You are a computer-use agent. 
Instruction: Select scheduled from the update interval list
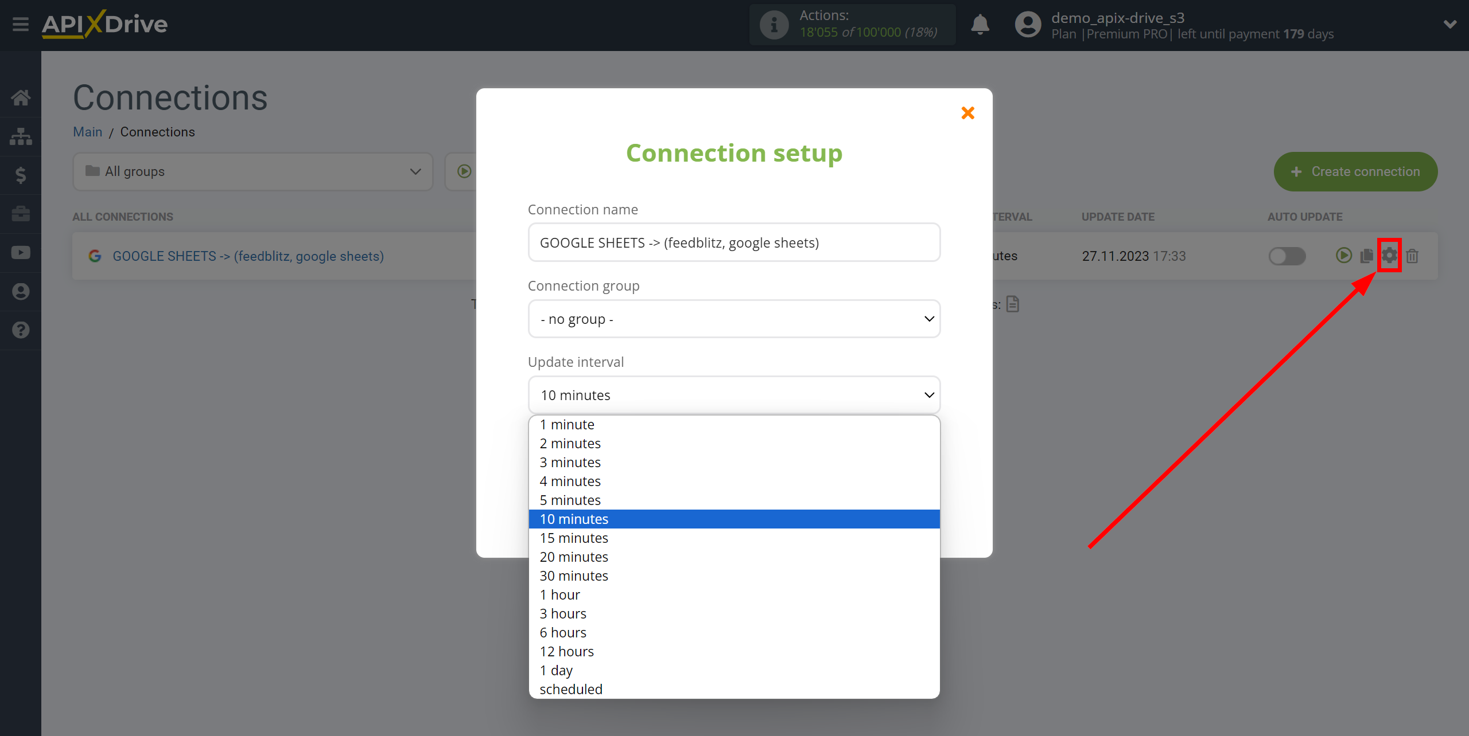(571, 689)
